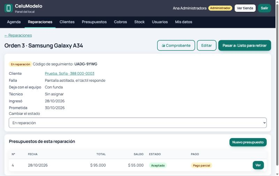Go to the Usuarios tab
279x176 pixels.
tap(160, 22)
